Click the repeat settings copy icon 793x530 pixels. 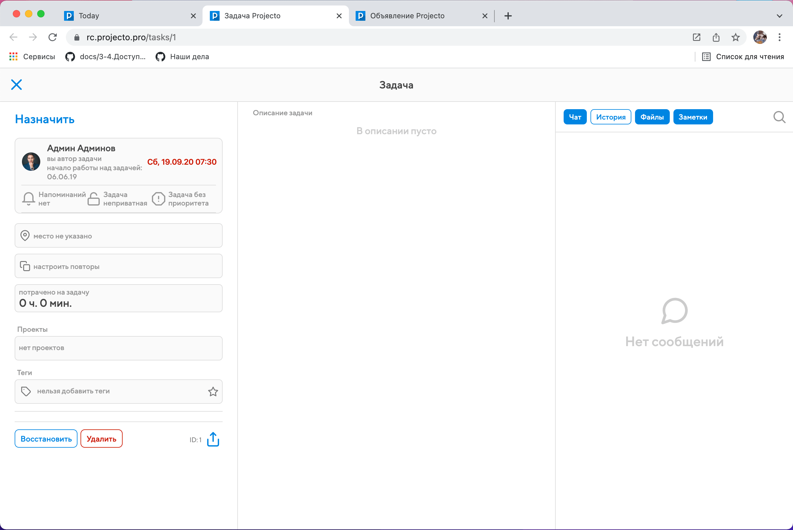(25, 266)
